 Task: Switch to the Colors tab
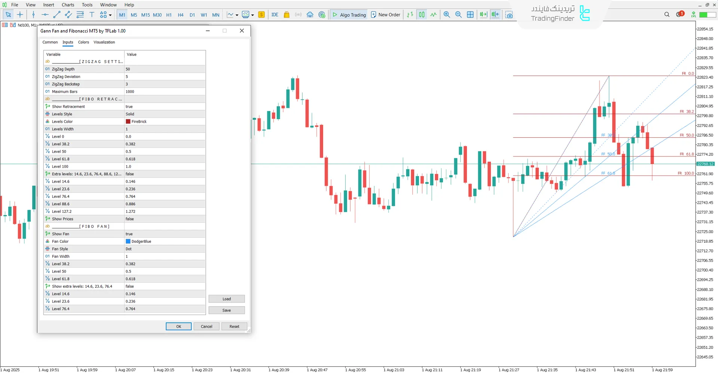83,42
